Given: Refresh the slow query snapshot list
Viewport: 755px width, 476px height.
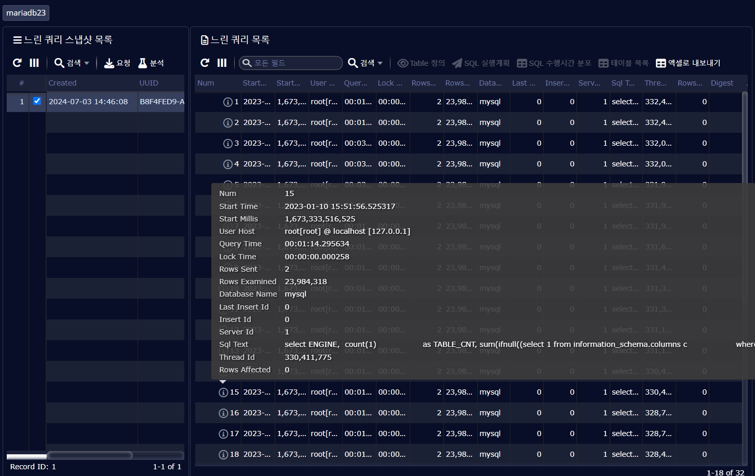Looking at the screenshot, I should (x=17, y=63).
